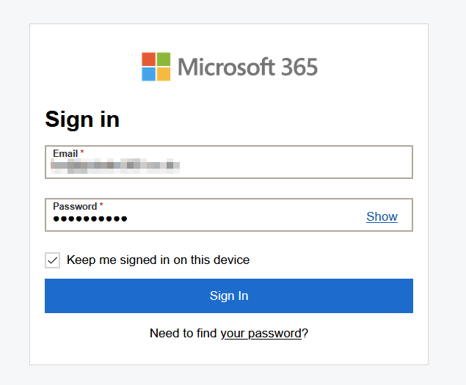Submit the form with Sign In button
The width and height of the screenshot is (466, 385).
tap(229, 296)
